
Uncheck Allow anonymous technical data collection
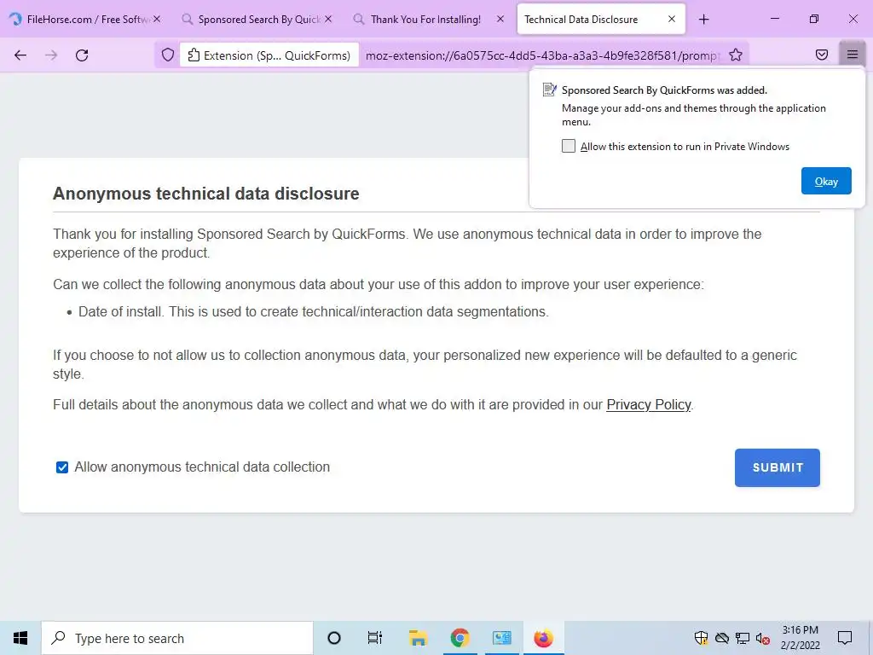click(62, 467)
